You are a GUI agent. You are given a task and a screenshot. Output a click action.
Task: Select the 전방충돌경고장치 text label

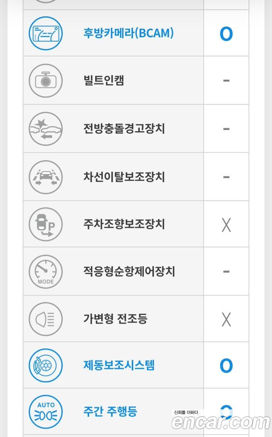(124, 129)
